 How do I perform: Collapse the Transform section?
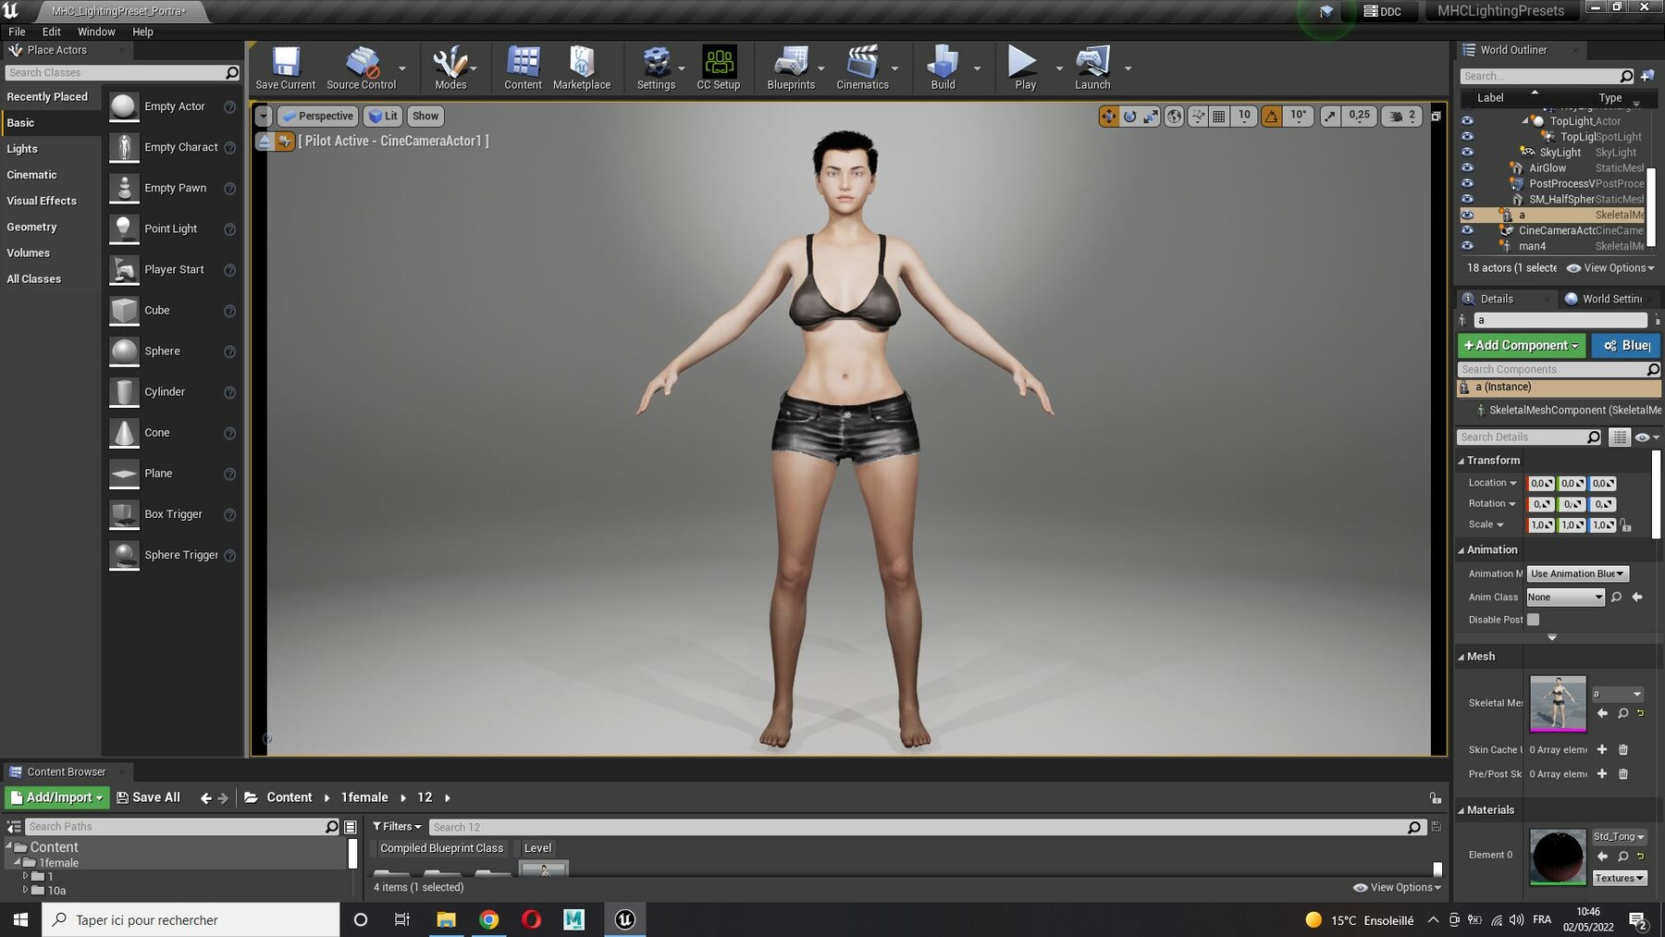[x=1461, y=461]
